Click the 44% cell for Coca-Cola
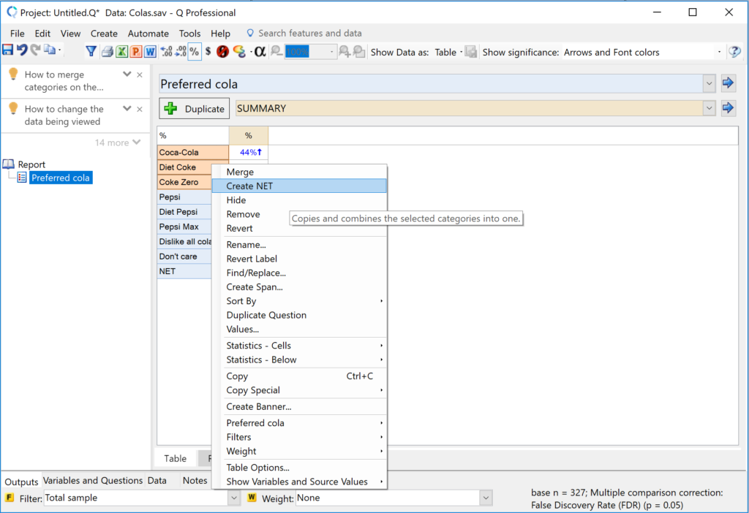 tap(249, 152)
